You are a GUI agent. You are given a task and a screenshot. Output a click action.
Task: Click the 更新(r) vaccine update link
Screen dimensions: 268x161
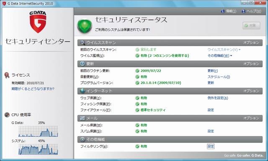(213, 71)
